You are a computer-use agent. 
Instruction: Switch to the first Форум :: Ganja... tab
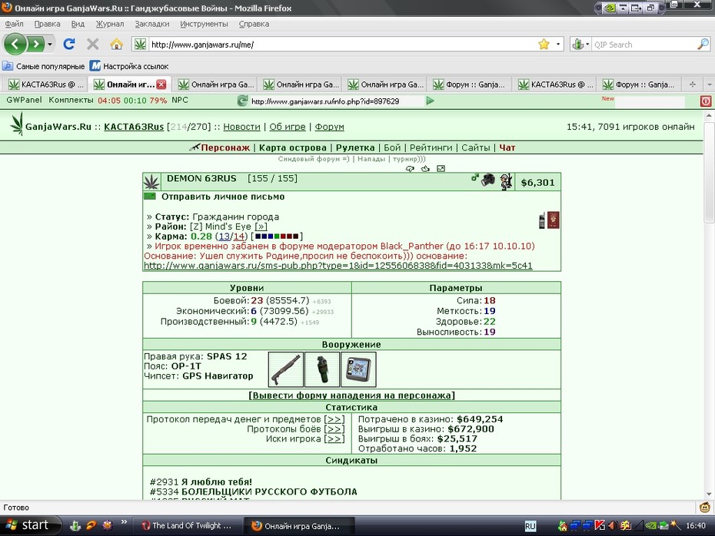pos(470,84)
